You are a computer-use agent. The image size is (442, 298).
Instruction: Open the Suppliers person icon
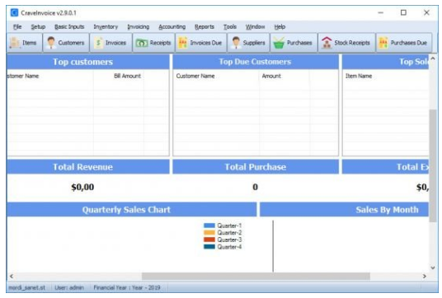click(236, 43)
